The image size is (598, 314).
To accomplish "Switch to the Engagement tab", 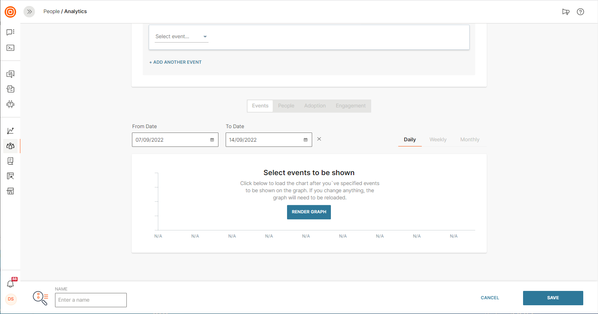I will [350, 106].
